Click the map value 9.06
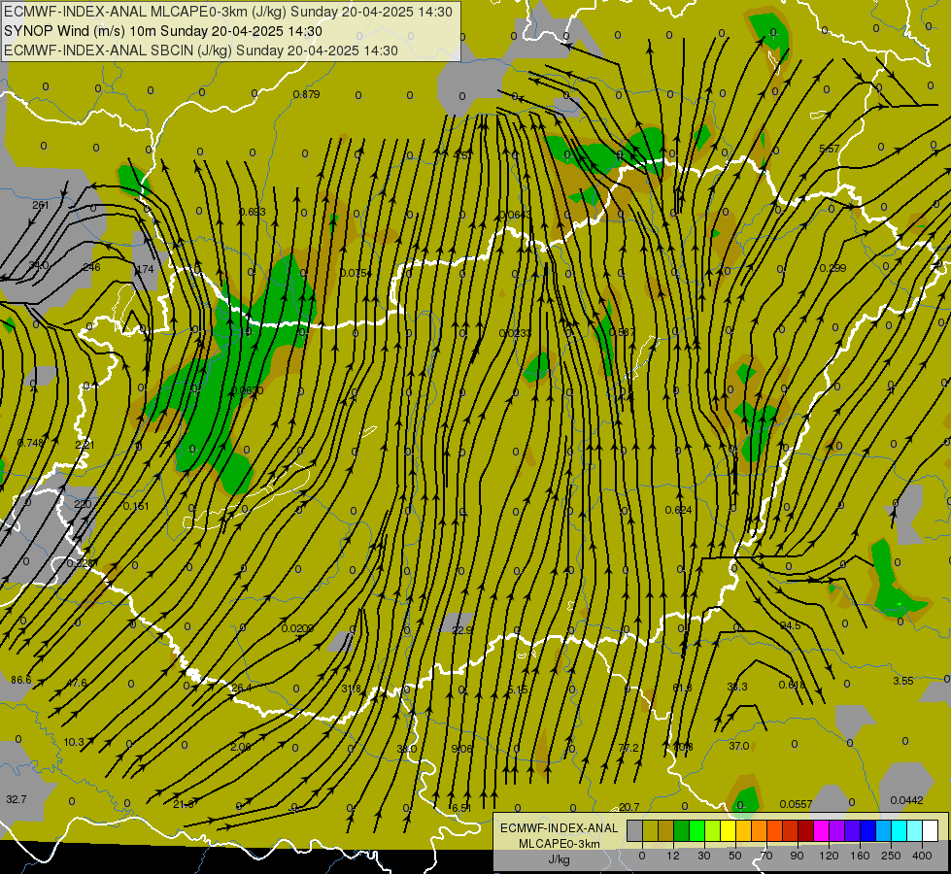The width and height of the screenshot is (951, 874). [462, 749]
